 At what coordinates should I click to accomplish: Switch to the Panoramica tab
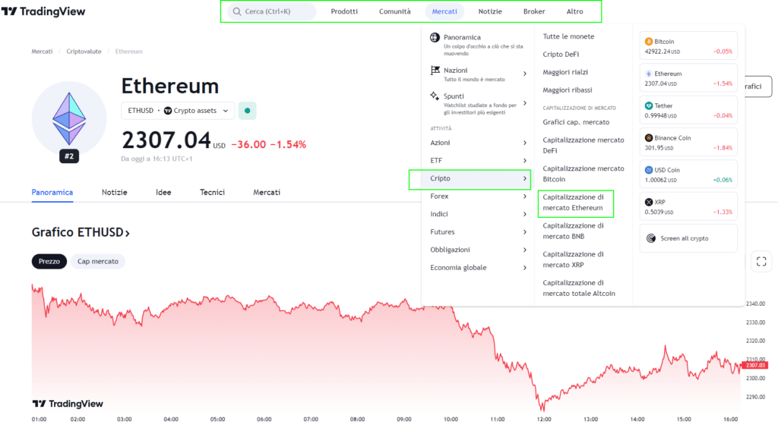point(52,192)
